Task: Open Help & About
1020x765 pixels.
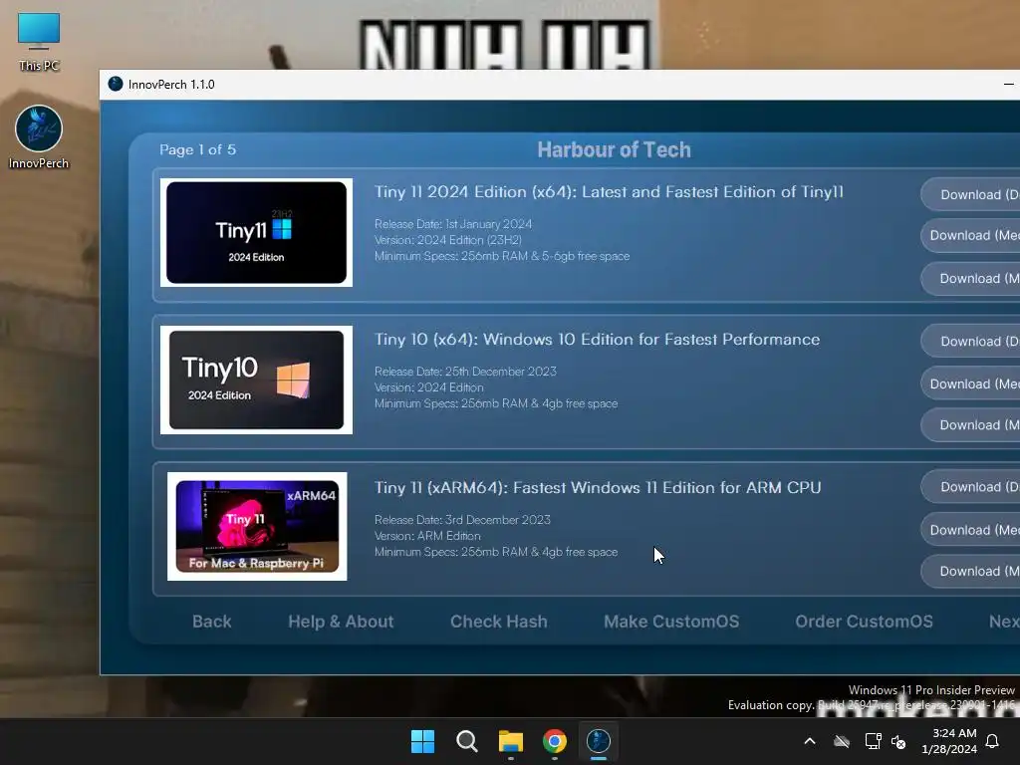Action: tap(341, 622)
